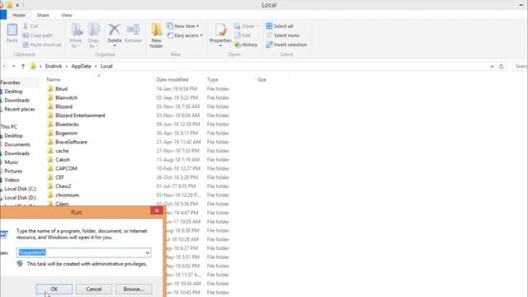Expand the Properties options arrow

pos(220,46)
